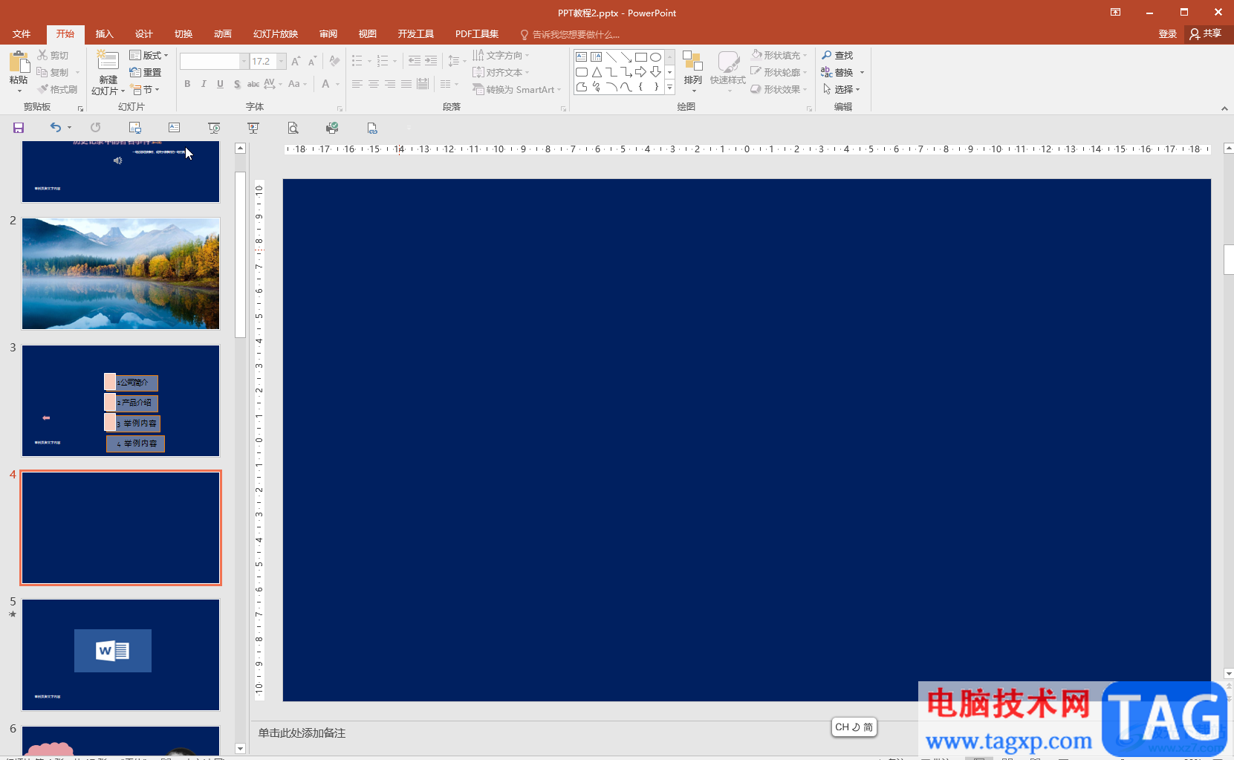1234x760 pixels.
Task: Toggle strikethrough abc button
Action: point(253,84)
